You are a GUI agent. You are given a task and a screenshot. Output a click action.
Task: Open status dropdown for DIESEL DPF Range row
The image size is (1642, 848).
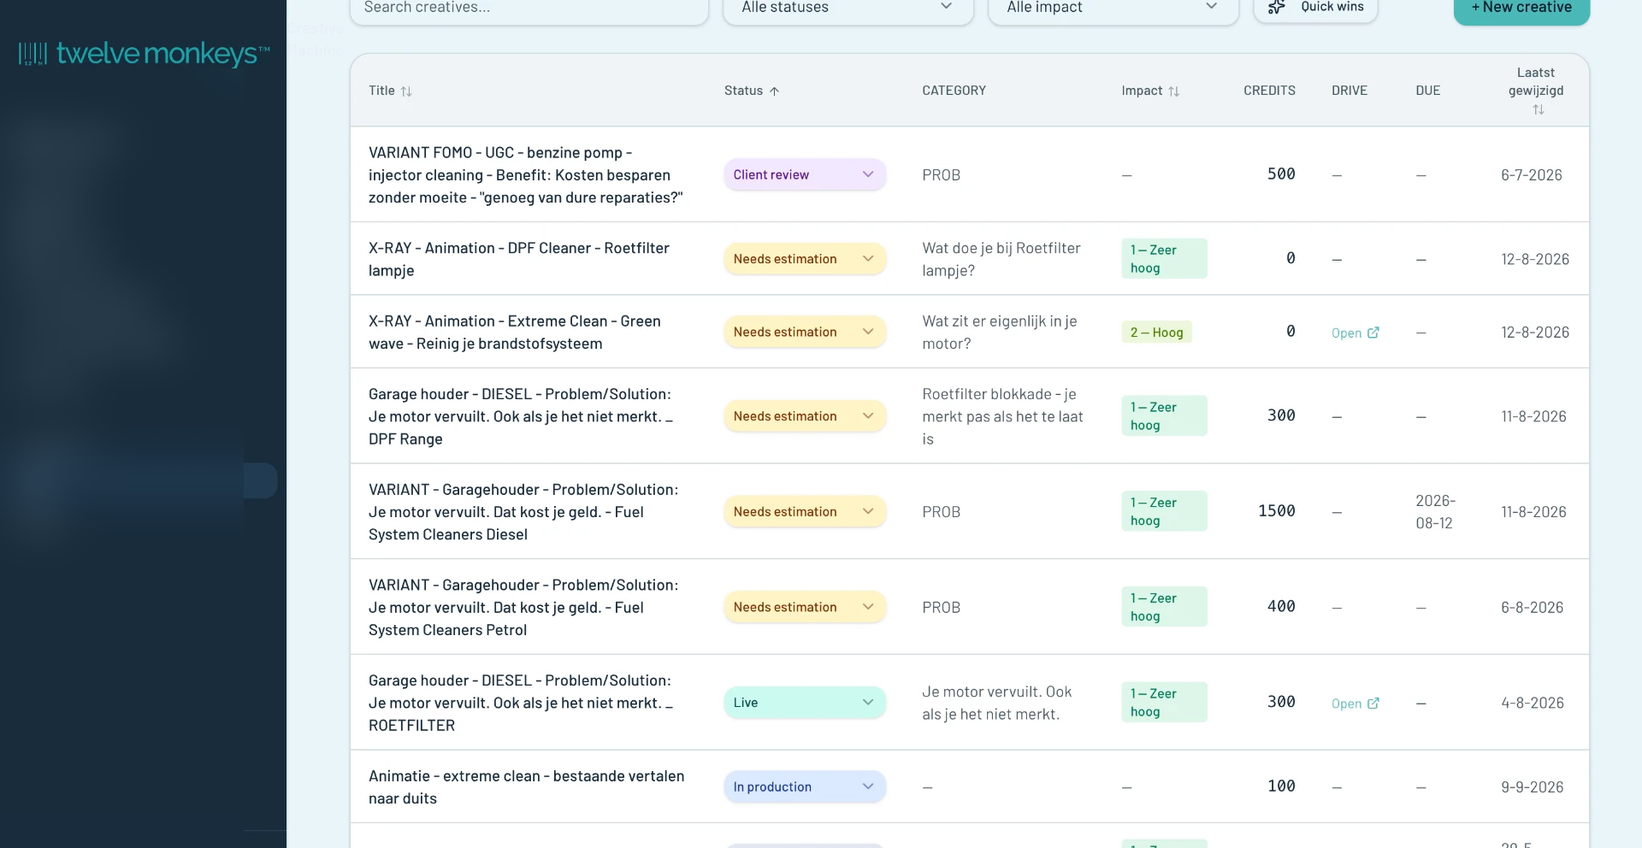(805, 416)
